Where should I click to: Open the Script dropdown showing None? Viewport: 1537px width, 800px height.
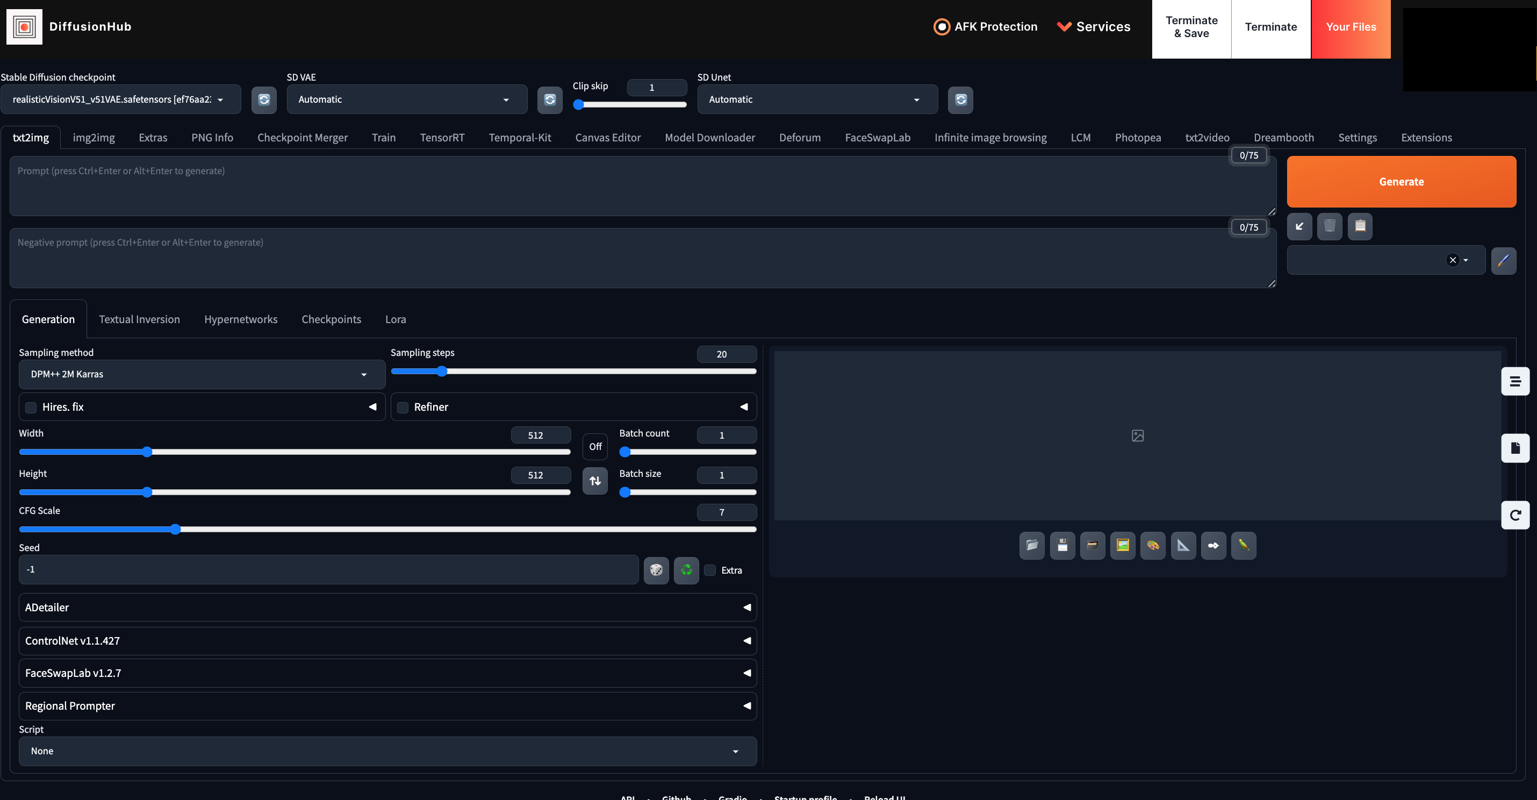click(x=387, y=751)
